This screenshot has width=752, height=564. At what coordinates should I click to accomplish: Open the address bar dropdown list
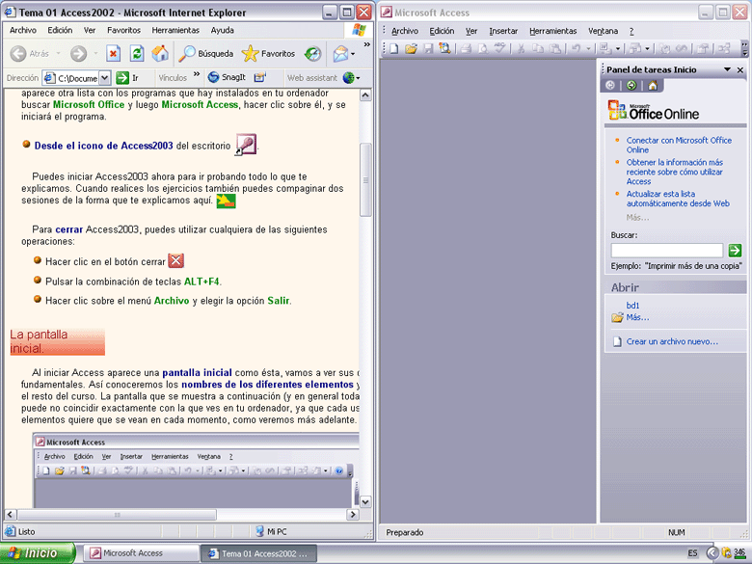pyautogui.click(x=106, y=77)
